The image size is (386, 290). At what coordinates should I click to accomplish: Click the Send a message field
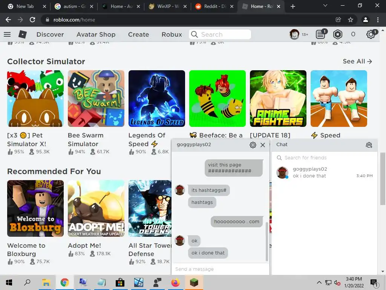[x=220, y=269]
